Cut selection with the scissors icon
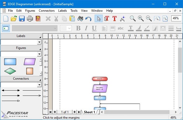183x120 pixels. click(x=56, y=18)
